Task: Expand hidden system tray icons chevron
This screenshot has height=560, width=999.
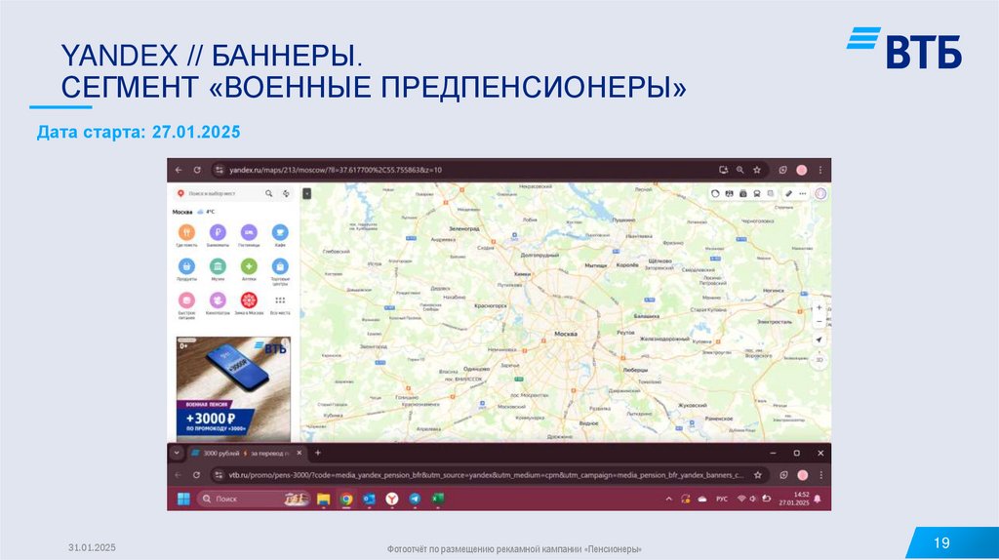Action: tap(669, 499)
